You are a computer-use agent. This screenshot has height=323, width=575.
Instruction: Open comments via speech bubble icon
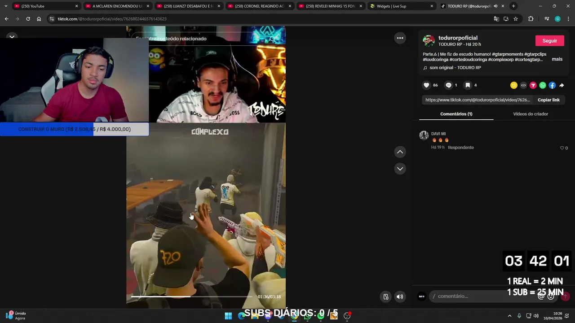pos(448,85)
